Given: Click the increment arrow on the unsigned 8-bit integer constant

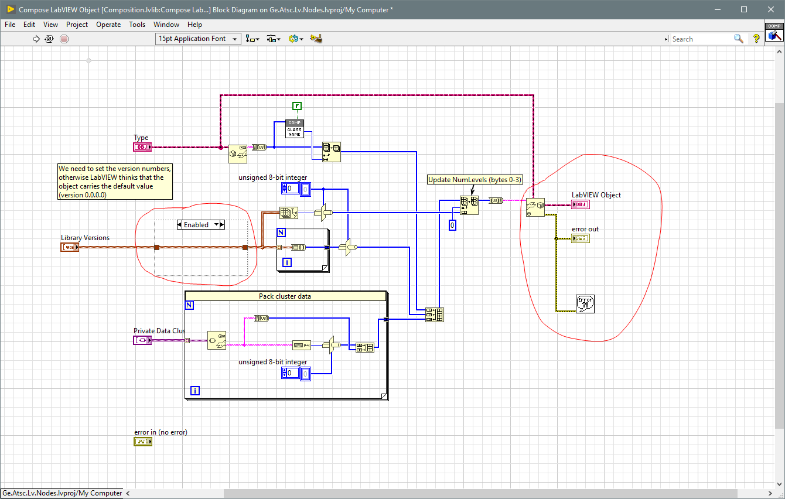Looking at the screenshot, I should [x=285, y=186].
